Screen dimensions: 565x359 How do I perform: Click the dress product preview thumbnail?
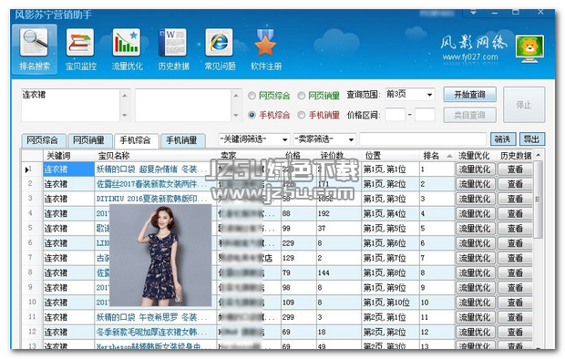(160, 255)
